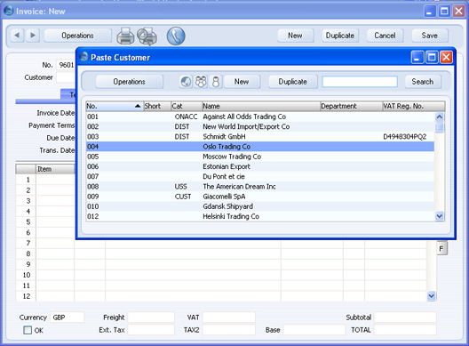Click Duplicate button in Paste Customer window
Viewport: 469px width, 346px height.
click(x=292, y=82)
